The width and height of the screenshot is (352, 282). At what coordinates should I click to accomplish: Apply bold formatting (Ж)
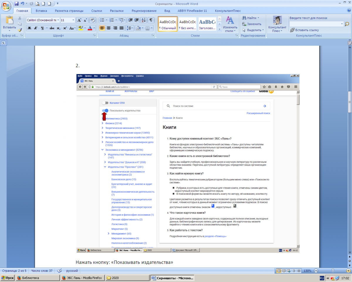tap(29, 28)
